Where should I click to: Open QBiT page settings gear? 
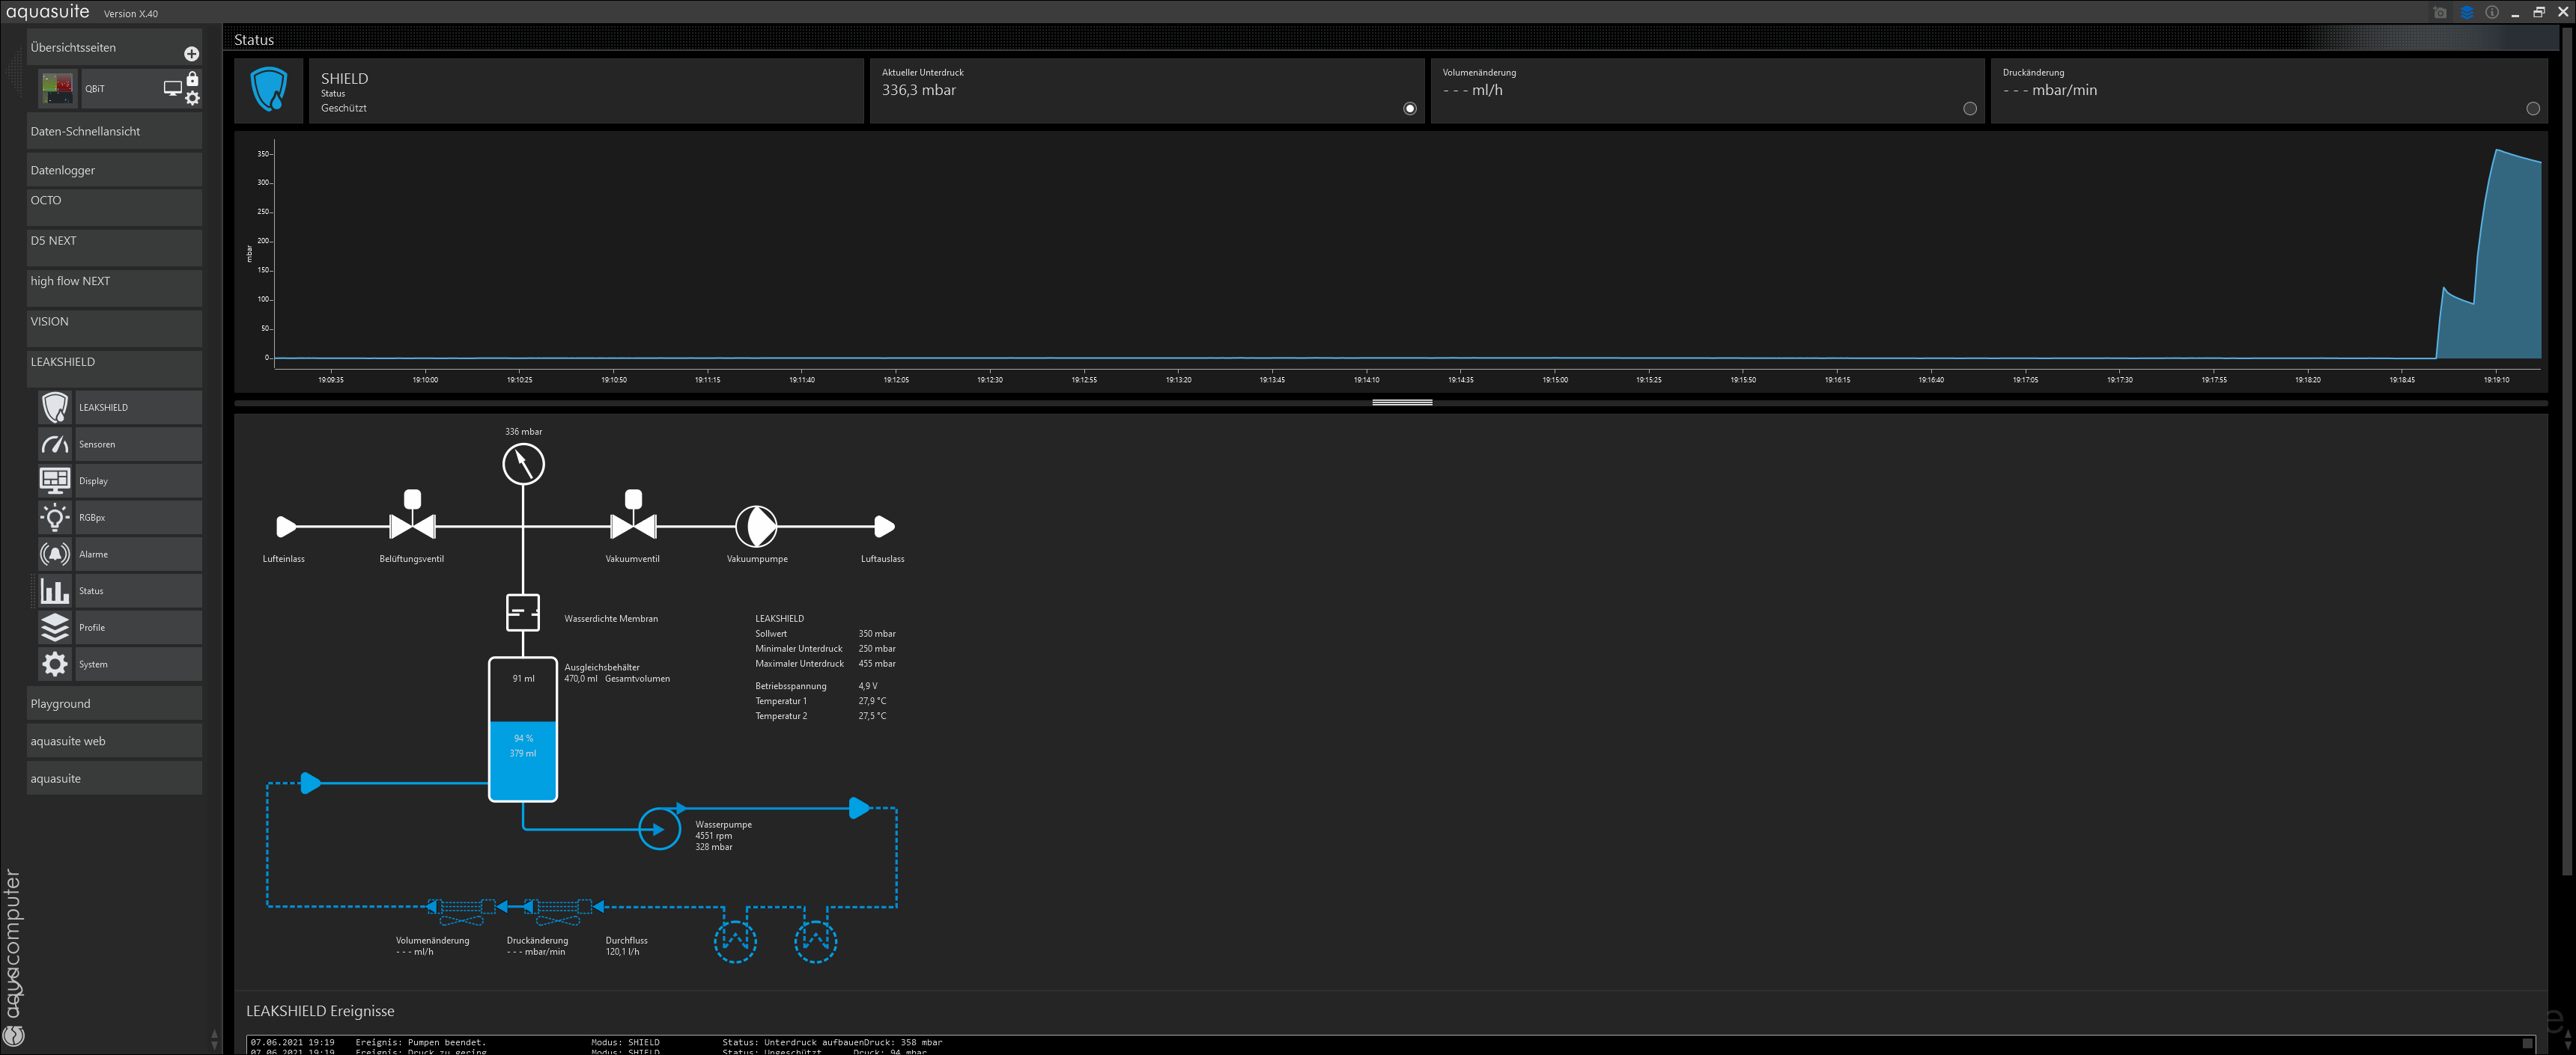tap(193, 98)
